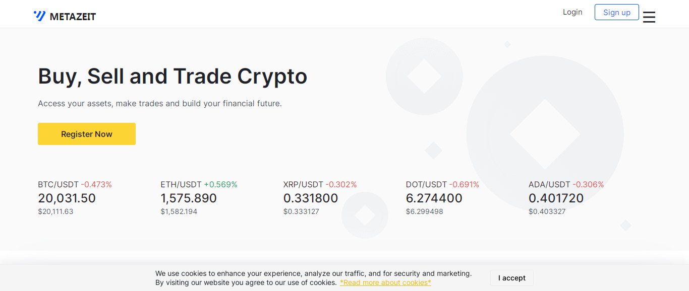The image size is (689, 291).
Task: Click the Metazeit brand name text
Action: [x=73, y=17]
